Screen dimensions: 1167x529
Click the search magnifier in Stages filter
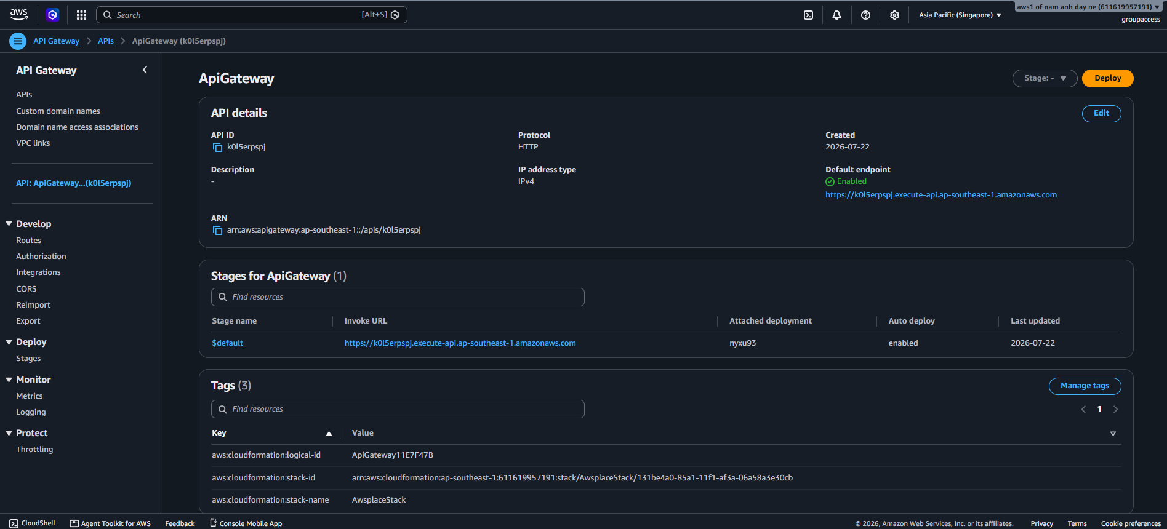point(223,297)
